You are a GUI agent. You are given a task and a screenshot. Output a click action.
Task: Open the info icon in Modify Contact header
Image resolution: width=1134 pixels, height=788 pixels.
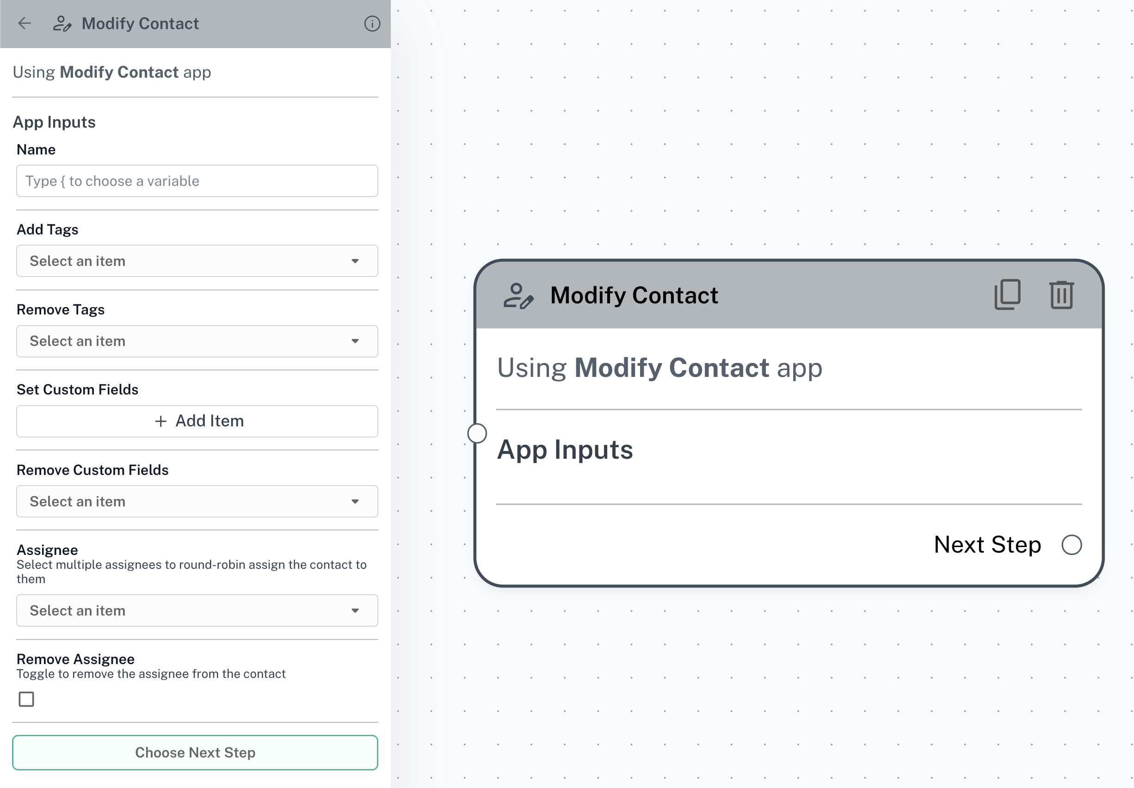372,24
